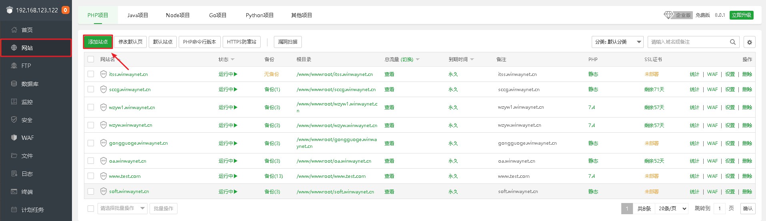766x221 pixels.
Task: Click the monitoring icon in sidebar
Action: pos(14,102)
